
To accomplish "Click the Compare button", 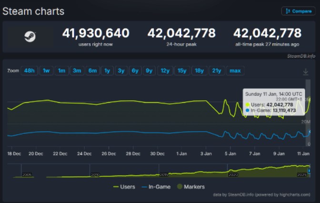I will pyautogui.click(x=298, y=11).
